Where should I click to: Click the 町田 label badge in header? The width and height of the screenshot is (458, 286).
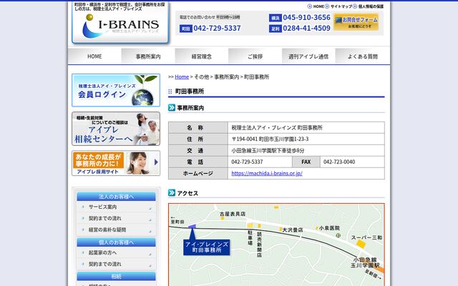(186, 29)
